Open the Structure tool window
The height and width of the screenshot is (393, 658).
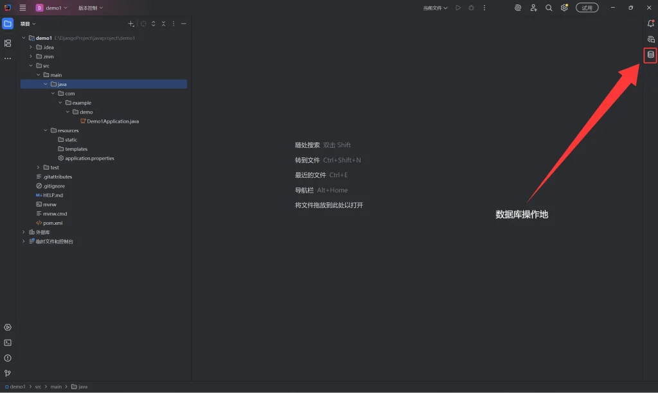click(x=8, y=43)
